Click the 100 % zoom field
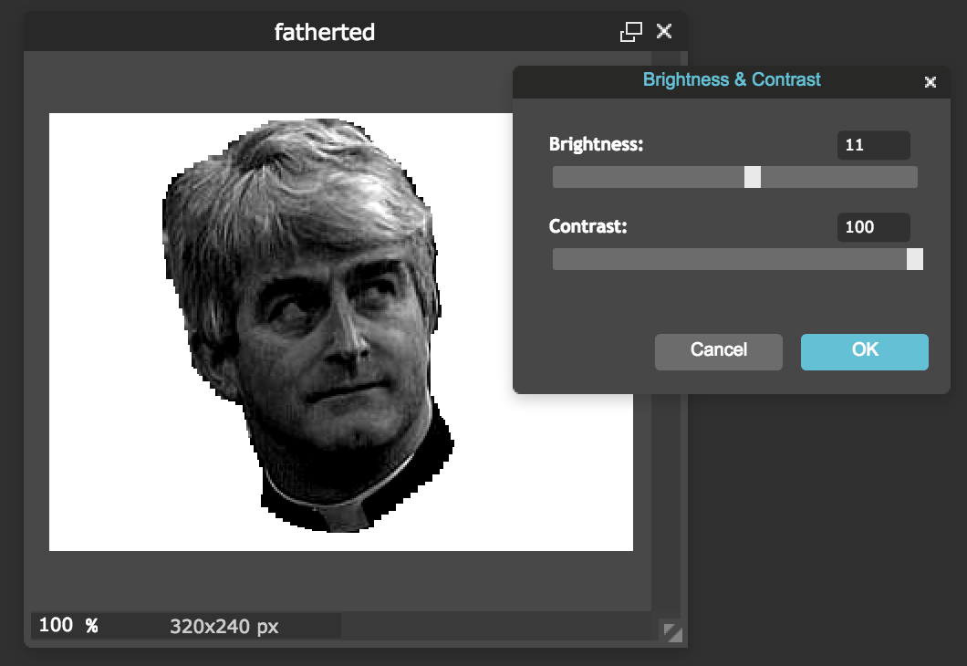 pyautogui.click(x=68, y=625)
